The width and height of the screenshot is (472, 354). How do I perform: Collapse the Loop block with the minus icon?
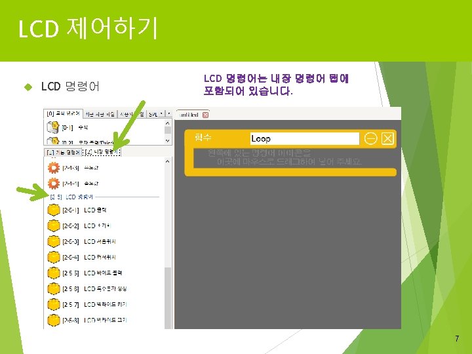pos(370,138)
